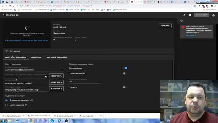Expand options for 2. Как настроить png download
The image size is (218, 123).
[24, 116]
